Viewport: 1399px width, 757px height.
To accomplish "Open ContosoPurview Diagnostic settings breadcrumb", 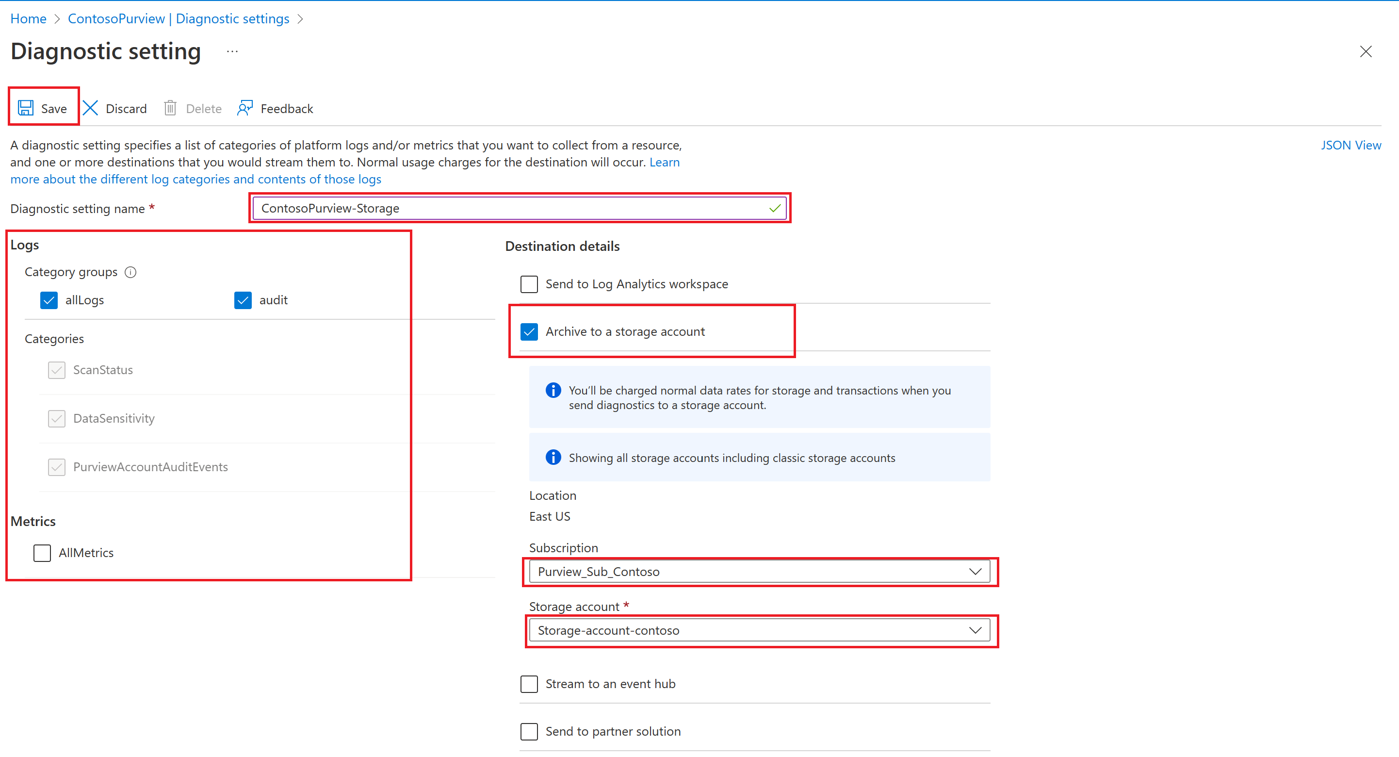I will 178,18.
